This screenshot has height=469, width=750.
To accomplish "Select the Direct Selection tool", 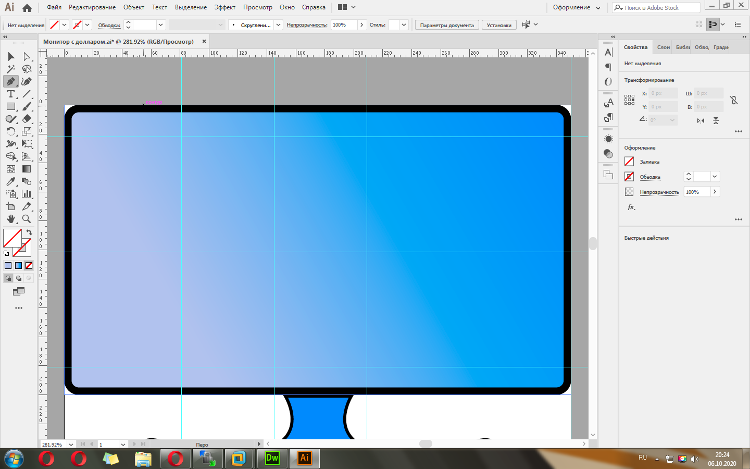I will [x=27, y=56].
